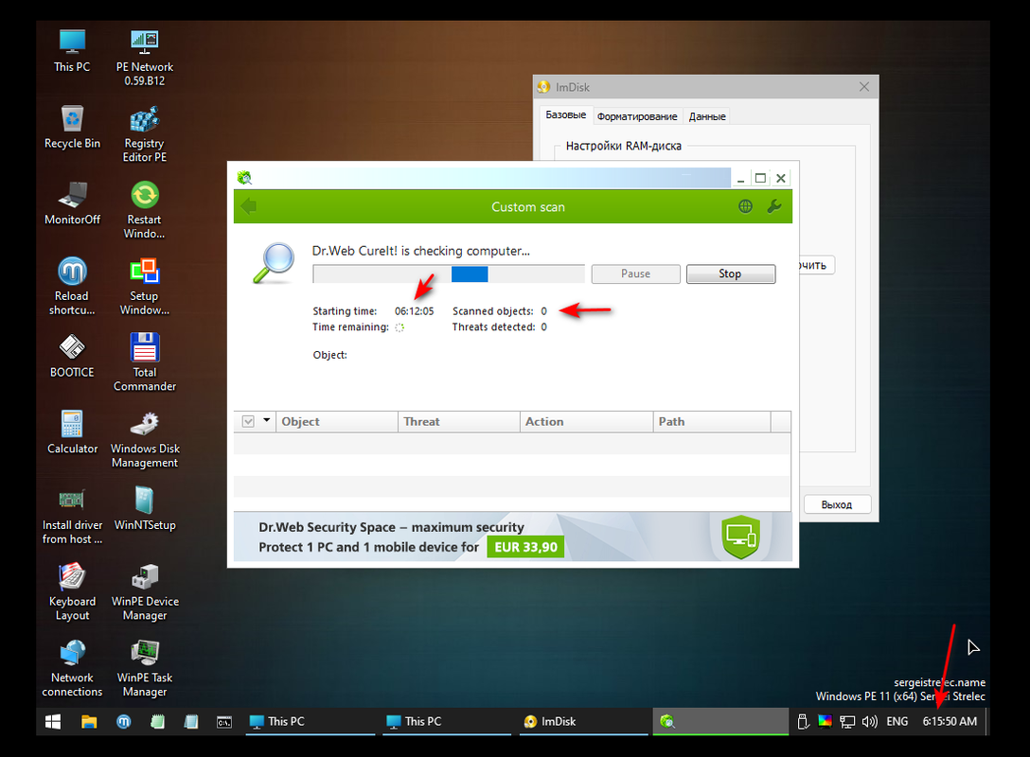
Task: Click the volume speaker tray icon
Action: (x=870, y=722)
